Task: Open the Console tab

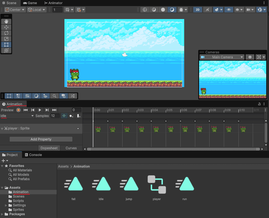Action: tap(33, 155)
